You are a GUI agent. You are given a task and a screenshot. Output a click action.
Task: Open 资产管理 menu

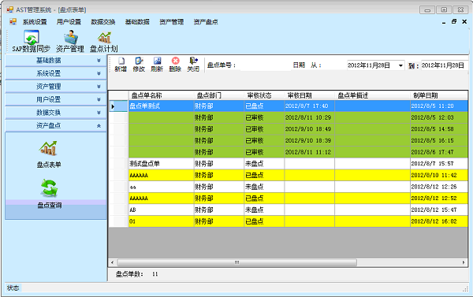[171, 22]
